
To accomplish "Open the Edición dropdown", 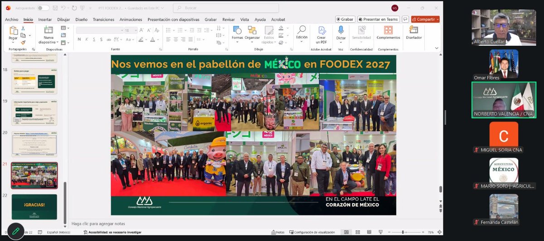I will coord(301,33).
